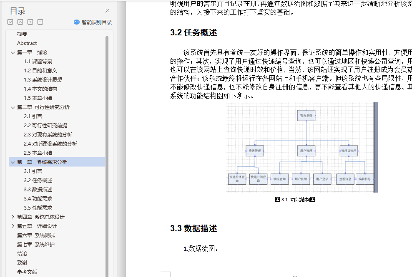Navigate to 1.5 本章小结

click(38, 98)
